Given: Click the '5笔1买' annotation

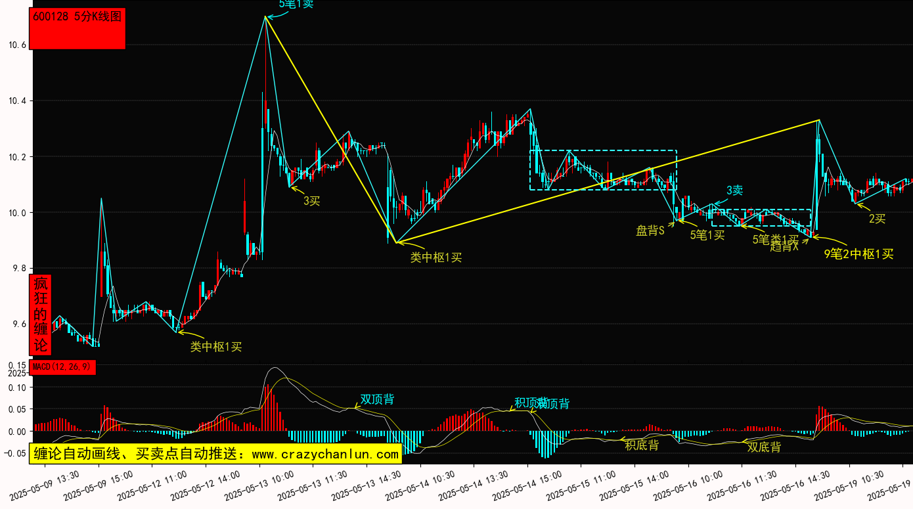Looking at the screenshot, I should coord(707,235).
